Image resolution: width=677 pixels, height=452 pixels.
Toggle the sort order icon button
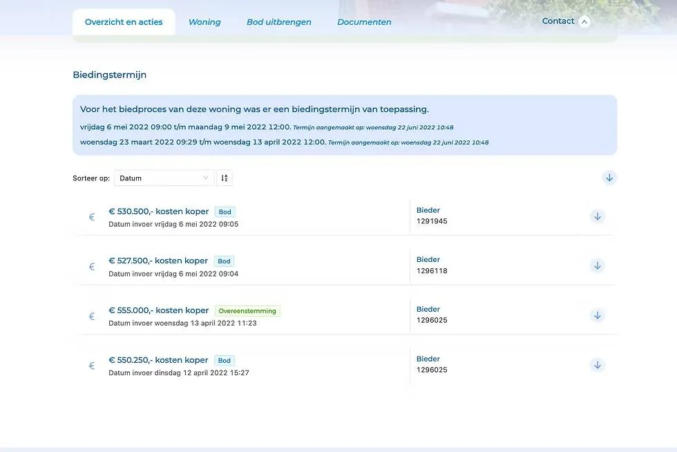(x=225, y=178)
